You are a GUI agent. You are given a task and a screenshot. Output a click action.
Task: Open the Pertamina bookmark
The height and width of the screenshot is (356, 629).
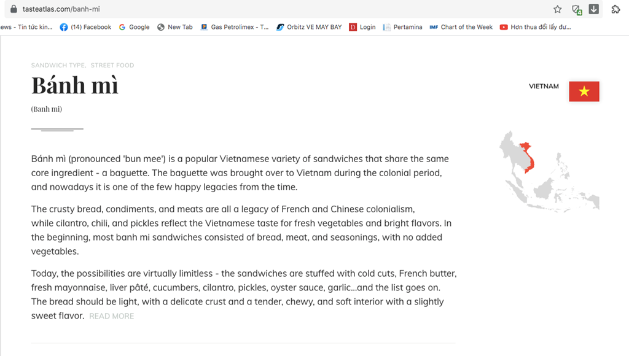point(402,27)
